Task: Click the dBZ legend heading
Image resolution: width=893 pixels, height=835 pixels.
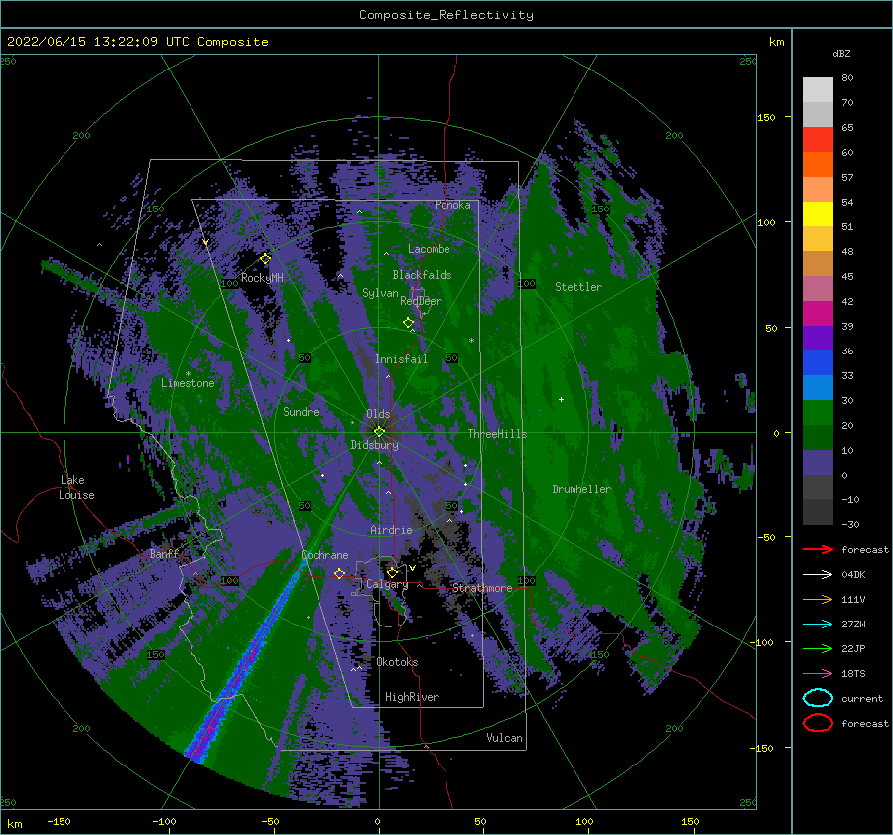Action: tap(841, 53)
